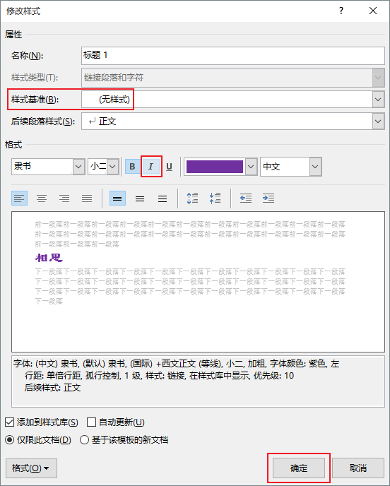Apply underline formatting
This screenshot has height=486, width=390.
click(169, 167)
